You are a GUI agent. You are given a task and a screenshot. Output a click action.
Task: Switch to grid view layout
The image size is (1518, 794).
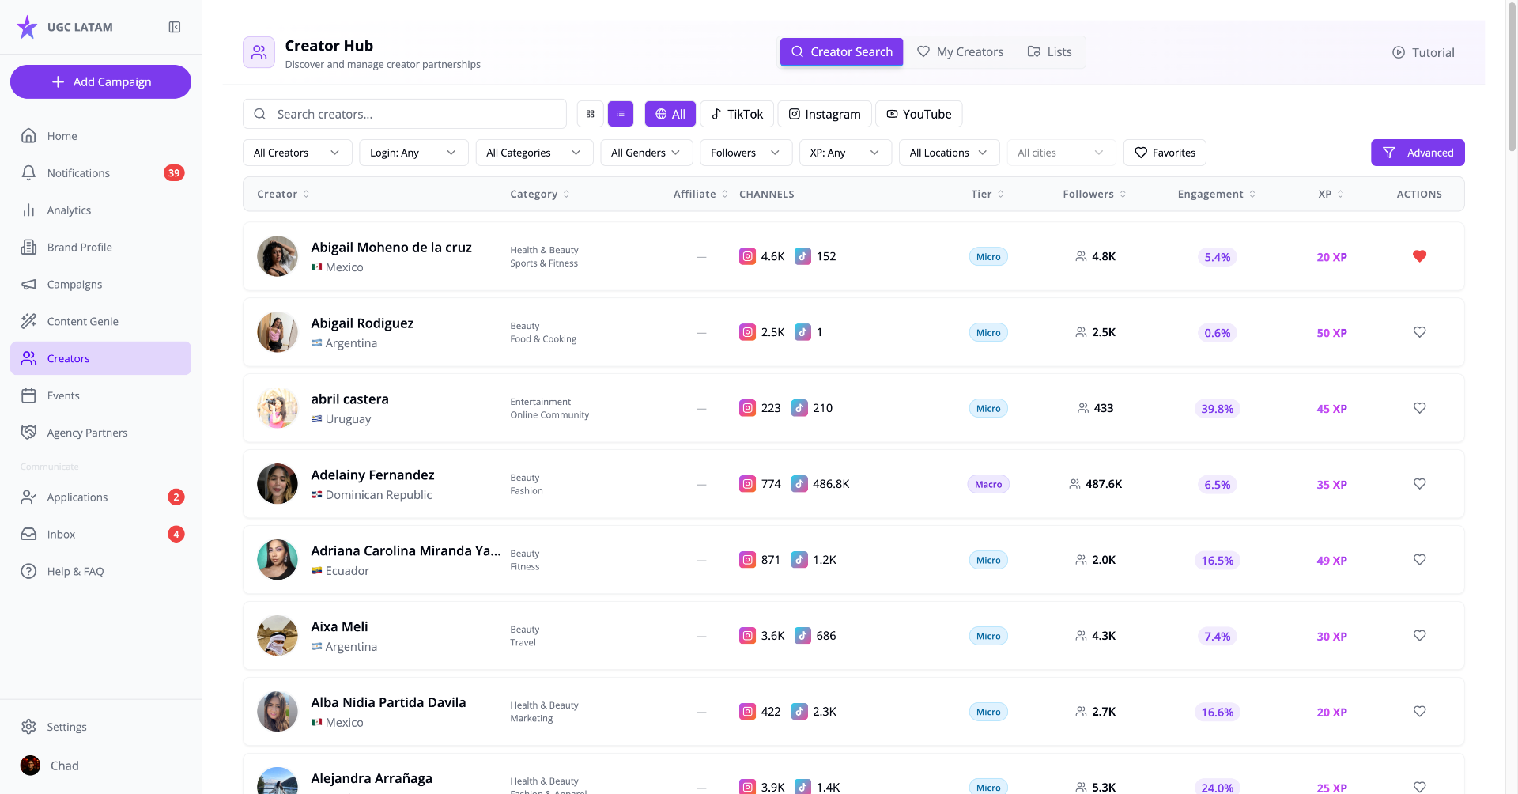(x=591, y=114)
